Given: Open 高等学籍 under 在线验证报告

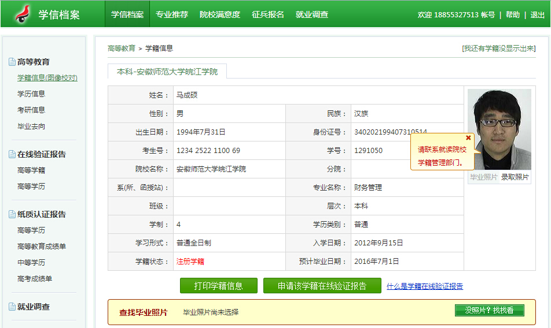Looking at the screenshot, I should [x=31, y=170].
